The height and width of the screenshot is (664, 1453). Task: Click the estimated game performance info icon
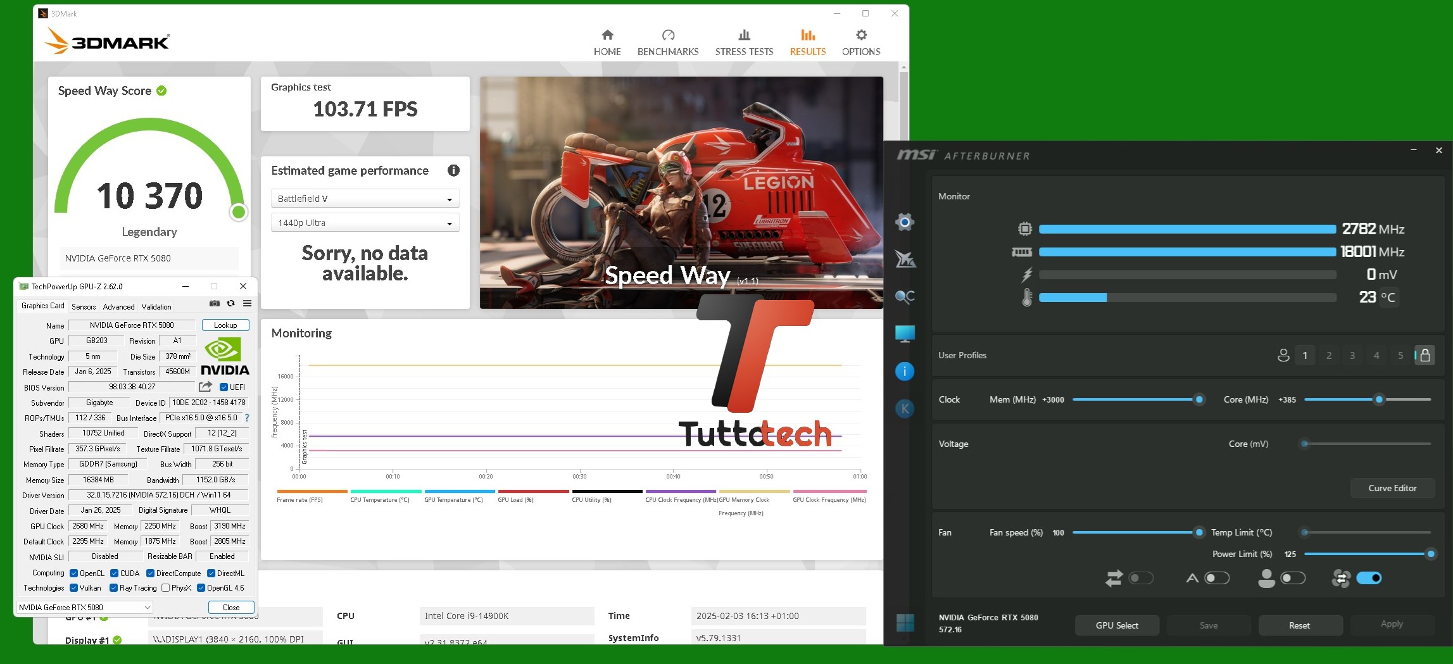[453, 170]
